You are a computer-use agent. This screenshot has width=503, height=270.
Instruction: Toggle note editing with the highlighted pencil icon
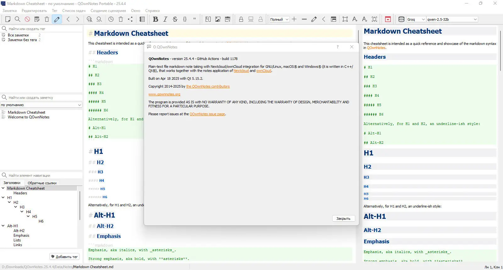click(x=57, y=19)
